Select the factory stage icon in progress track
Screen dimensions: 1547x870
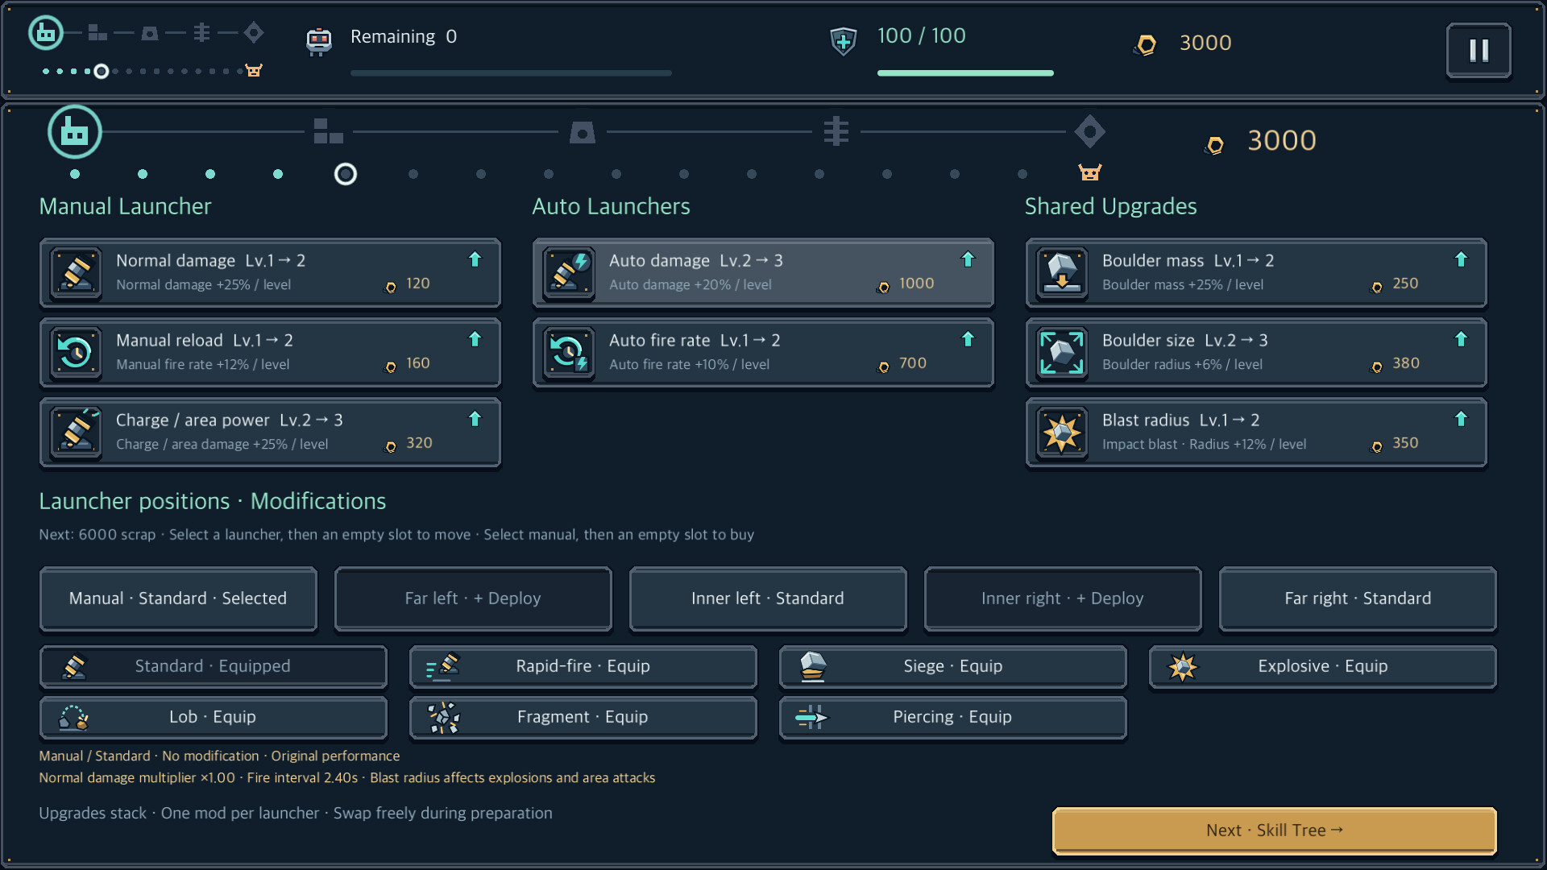[75, 131]
